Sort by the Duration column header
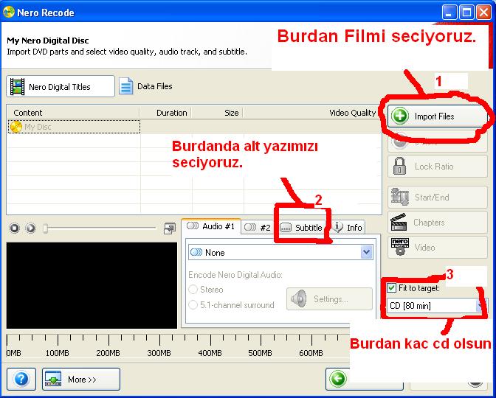The width and height of the screenshot is (496, 398). tap(165, 113)
